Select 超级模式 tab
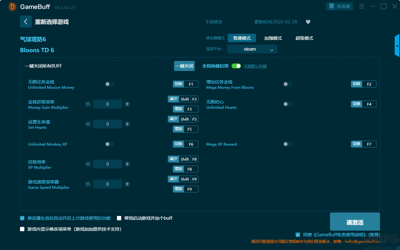400x250 pixels. pyautogui.click(x=304, y=38)
